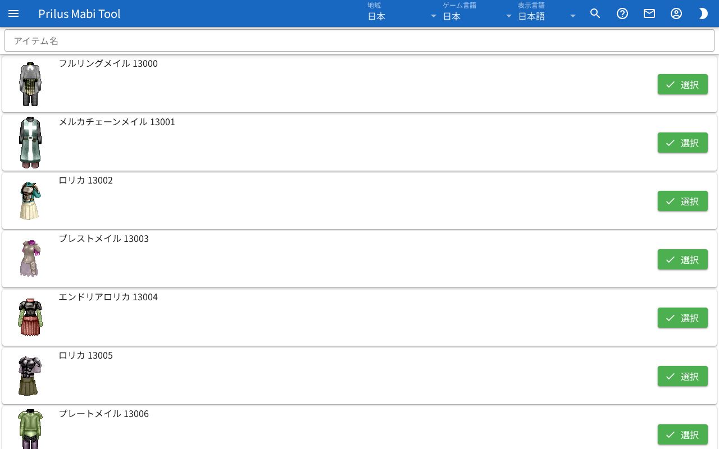The height and width of the screenshot is (449, 719).
Task: Select メルカチェーンメイル 13001 with 選択 button
Action: [682, 143]
